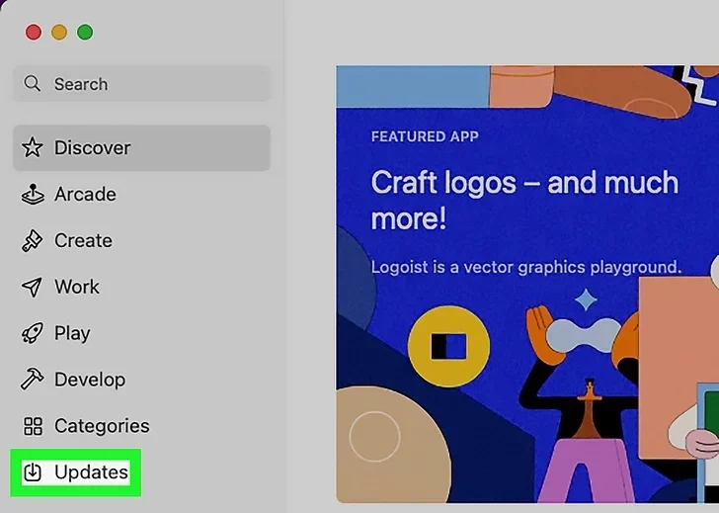Viewport: 719px width, 513px height.
Task: Click the "Craft logos – and much more!" headline
Action: tap(524, 200)
